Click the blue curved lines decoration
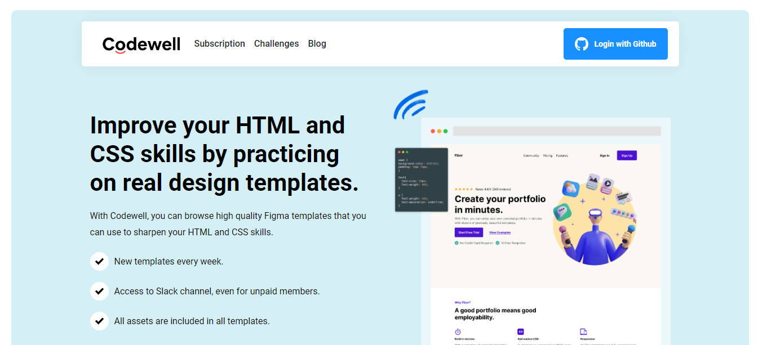 pos(410,105)
